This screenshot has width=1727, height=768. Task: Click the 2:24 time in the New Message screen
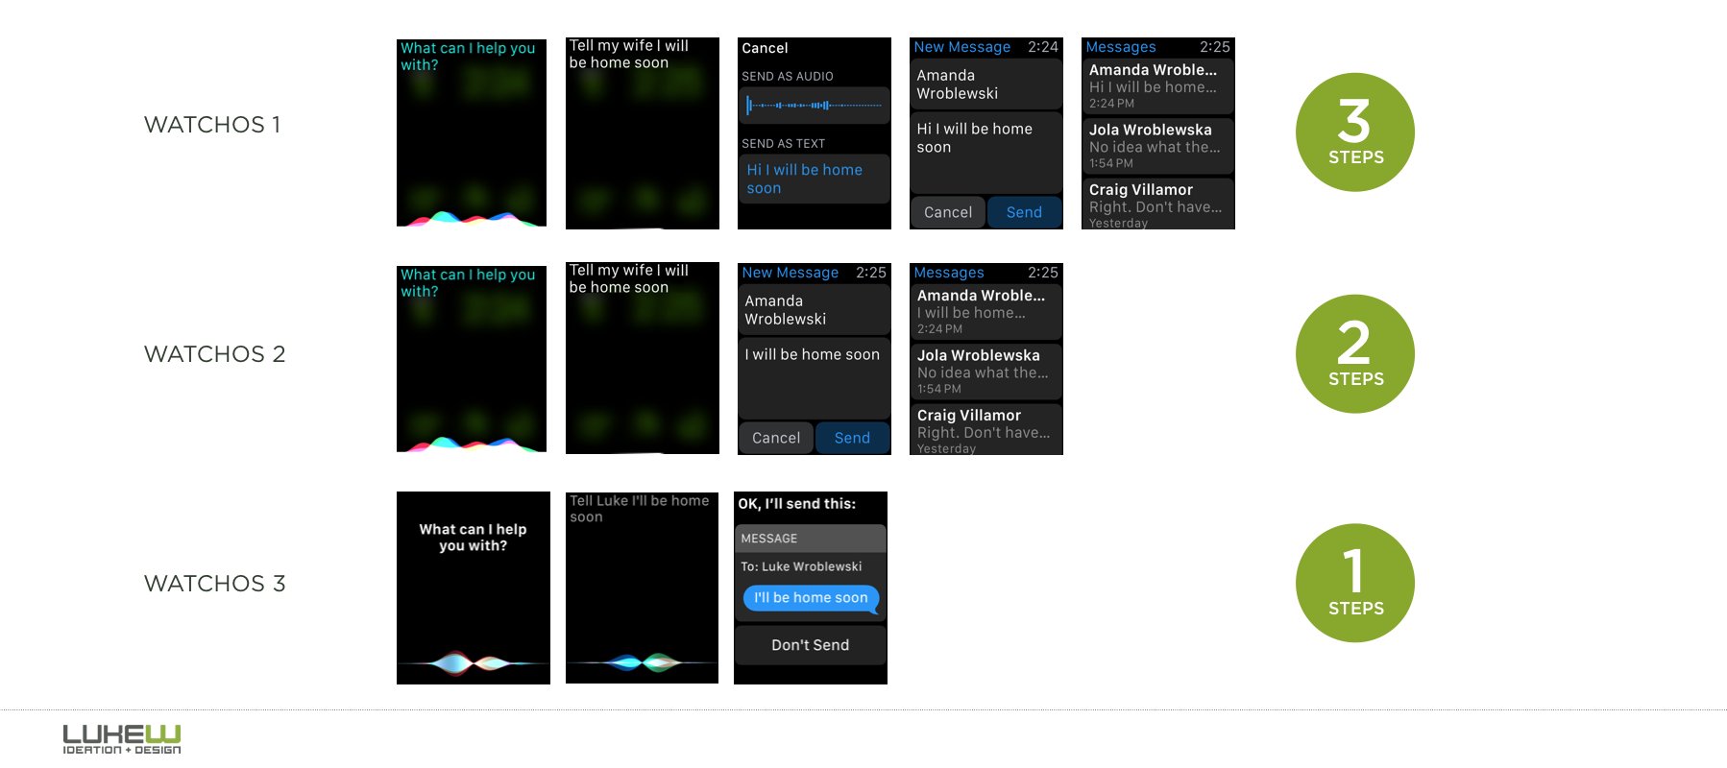point(1043,47)
